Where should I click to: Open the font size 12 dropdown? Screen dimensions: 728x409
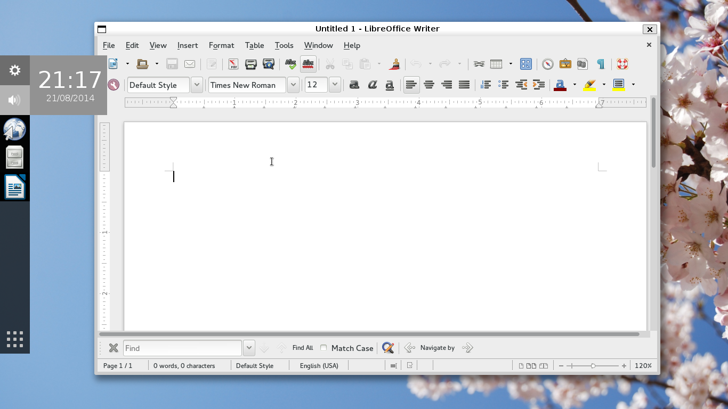pyautogui.click(x=335, y=85)
